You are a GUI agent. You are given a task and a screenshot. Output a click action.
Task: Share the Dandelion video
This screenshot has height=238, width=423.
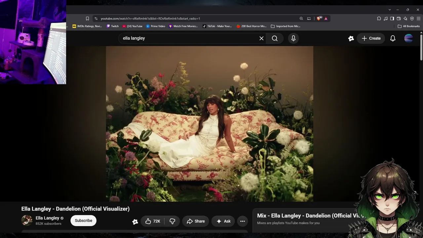pyautogui.click(x=195, y=221)
